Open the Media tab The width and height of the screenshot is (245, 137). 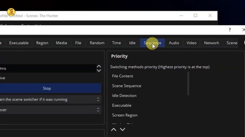pos(61,43)
